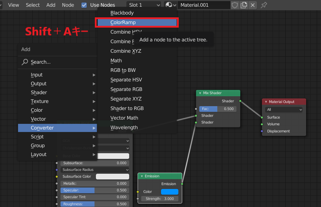Click Roughness input socket

[57, 204]
